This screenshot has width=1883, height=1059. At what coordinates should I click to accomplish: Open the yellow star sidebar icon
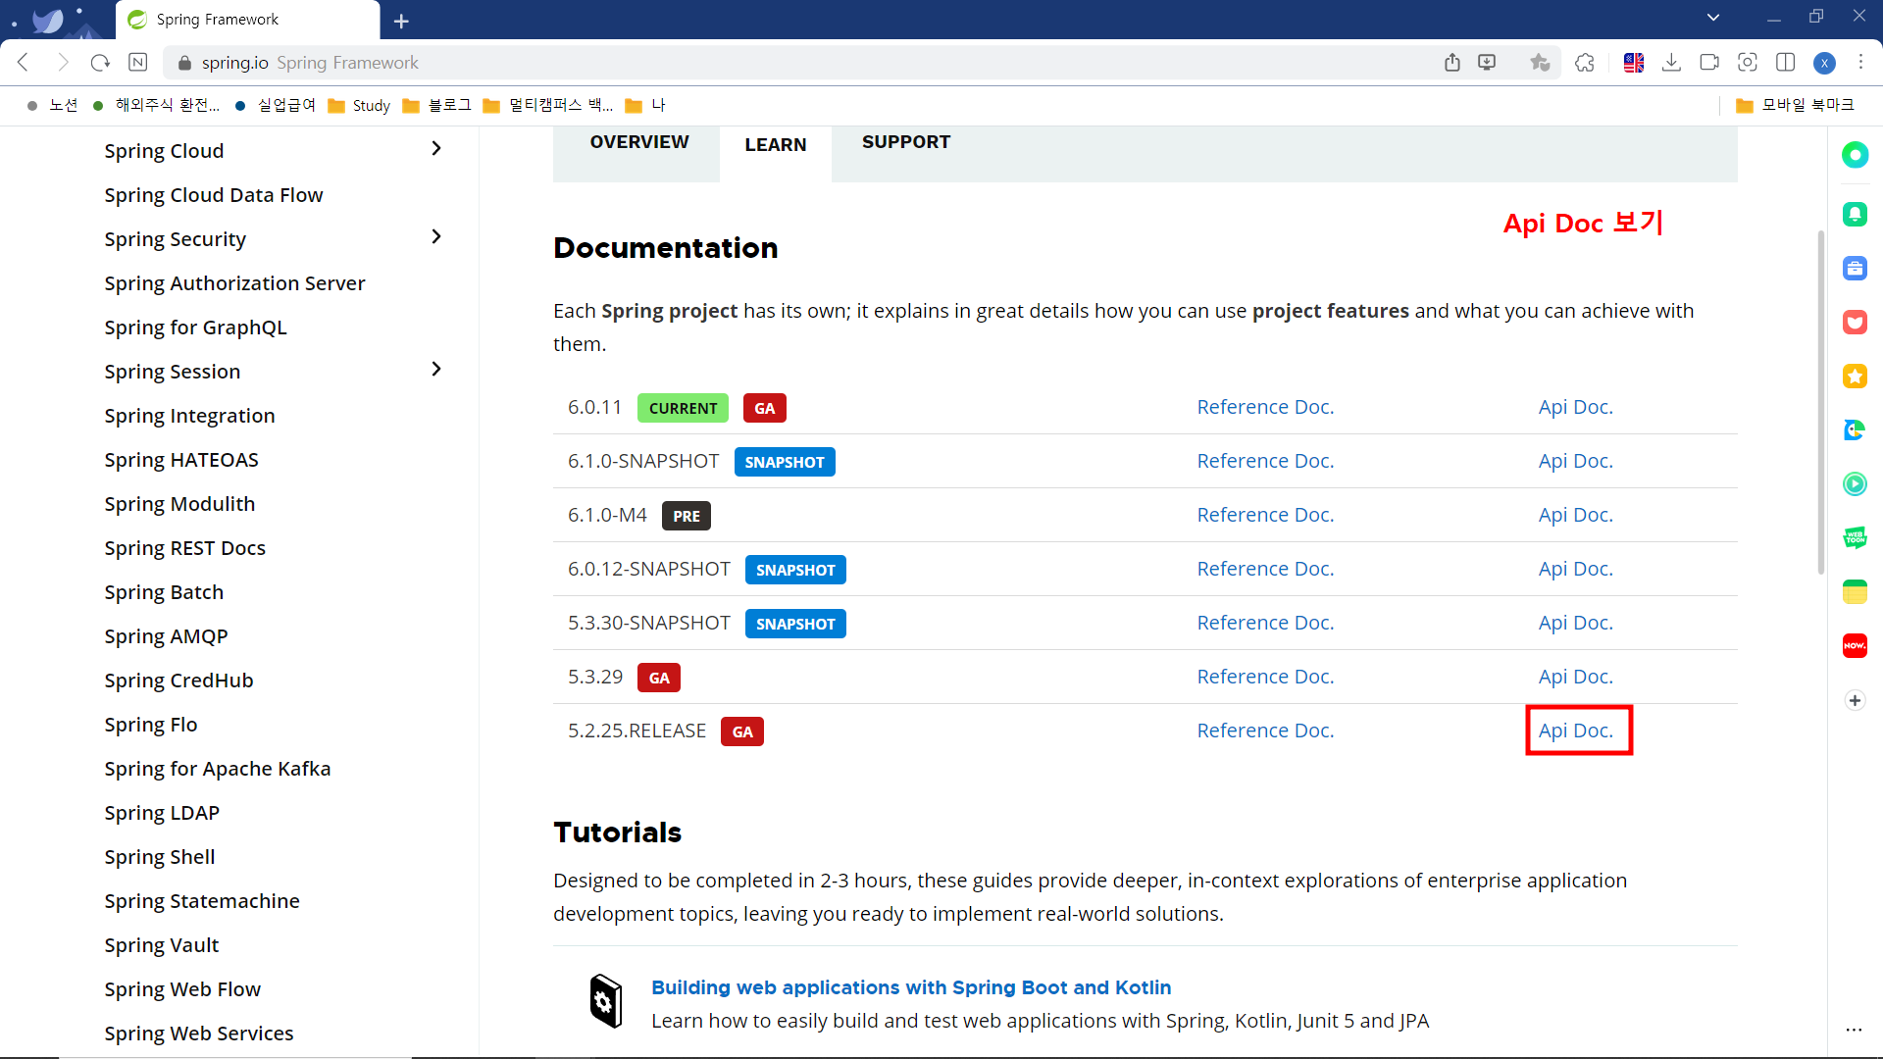pyautogui.click(x=1855, y=376)
